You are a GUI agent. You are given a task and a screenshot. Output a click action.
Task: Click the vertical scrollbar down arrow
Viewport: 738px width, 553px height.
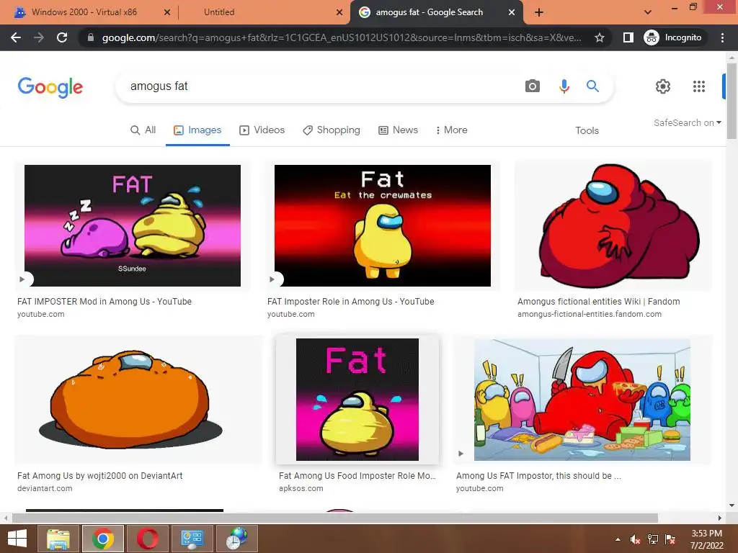click(732, 505)
